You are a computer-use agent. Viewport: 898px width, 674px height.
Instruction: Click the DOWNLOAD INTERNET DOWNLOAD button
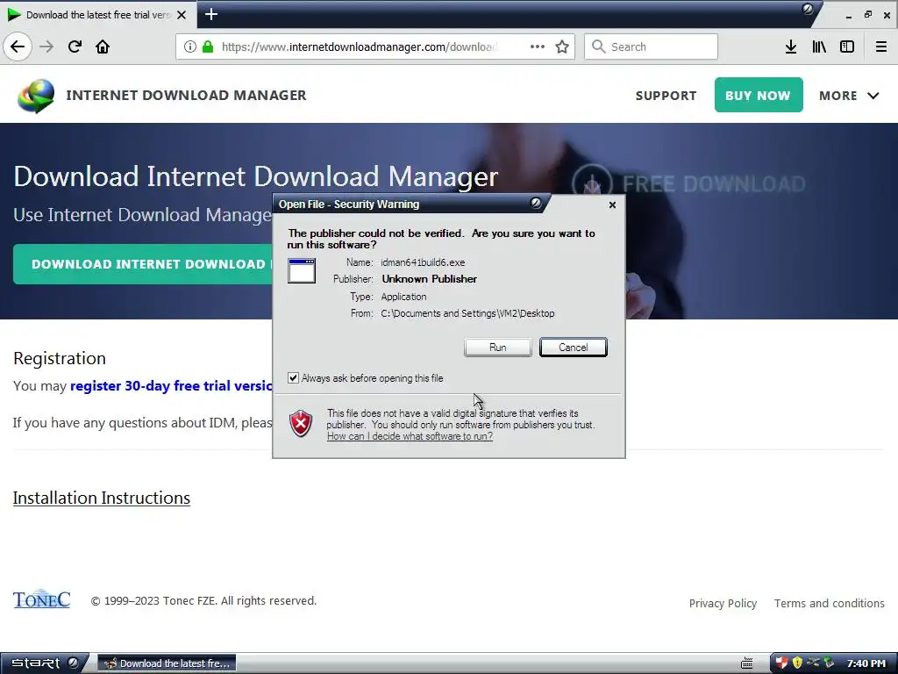[x=143, y=264]
